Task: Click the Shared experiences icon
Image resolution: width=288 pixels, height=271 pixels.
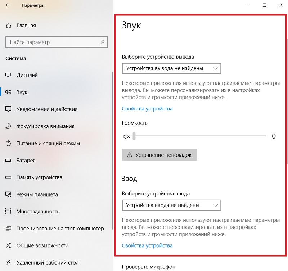Action: pos(8,245)
